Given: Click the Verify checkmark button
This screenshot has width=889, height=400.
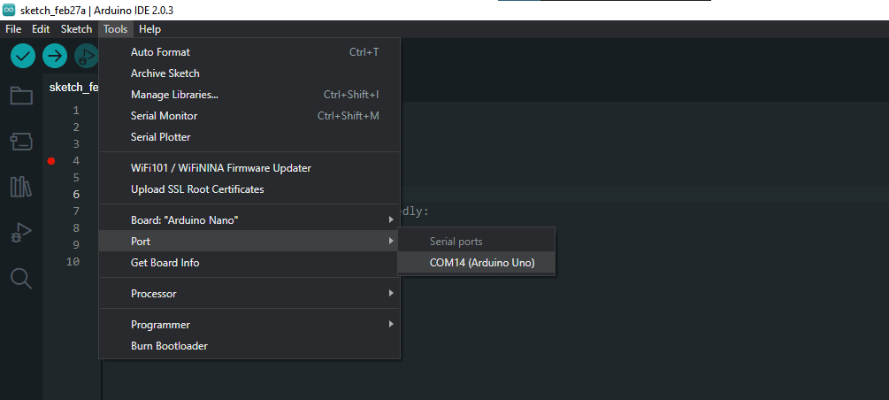Looking at the screenshot, I should pos(23,56).
